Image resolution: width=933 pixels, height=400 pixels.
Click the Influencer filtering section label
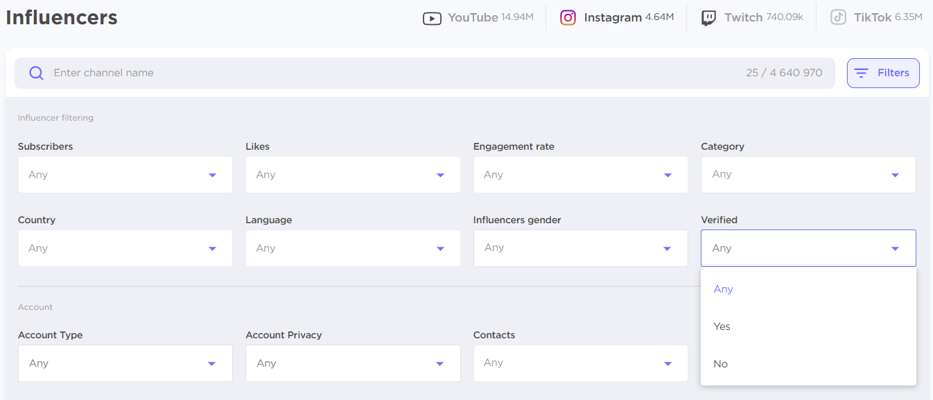[x=55, y=118]
